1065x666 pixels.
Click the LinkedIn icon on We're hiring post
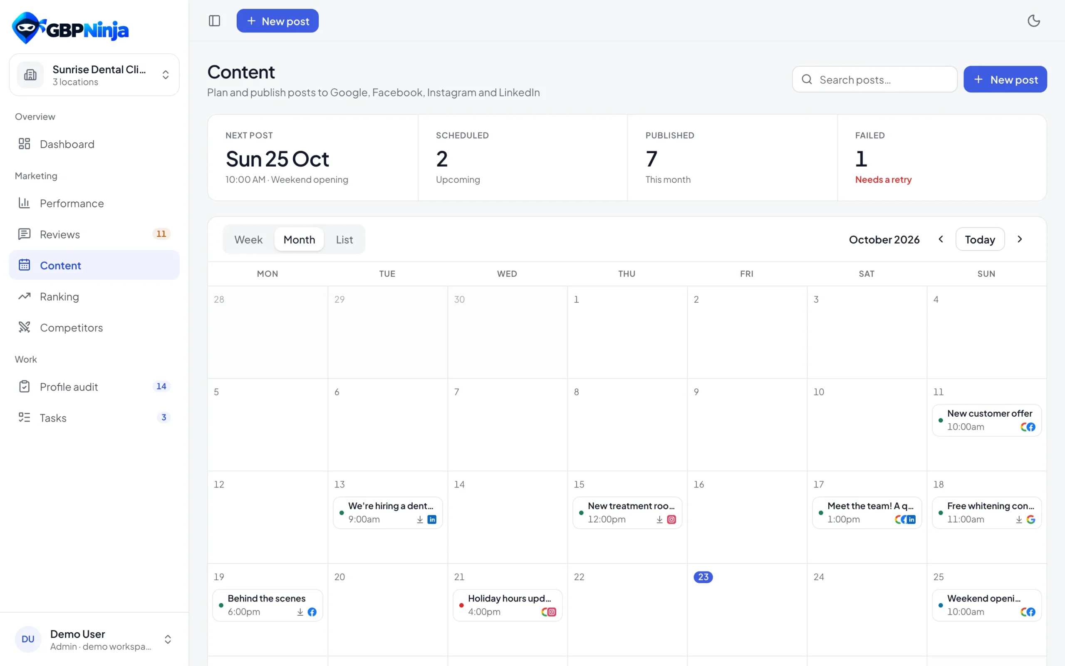432,519
